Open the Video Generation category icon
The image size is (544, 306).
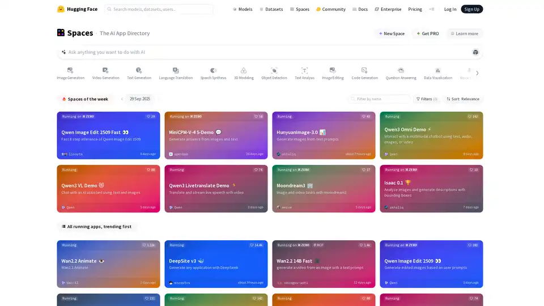(x=105, y=71)
